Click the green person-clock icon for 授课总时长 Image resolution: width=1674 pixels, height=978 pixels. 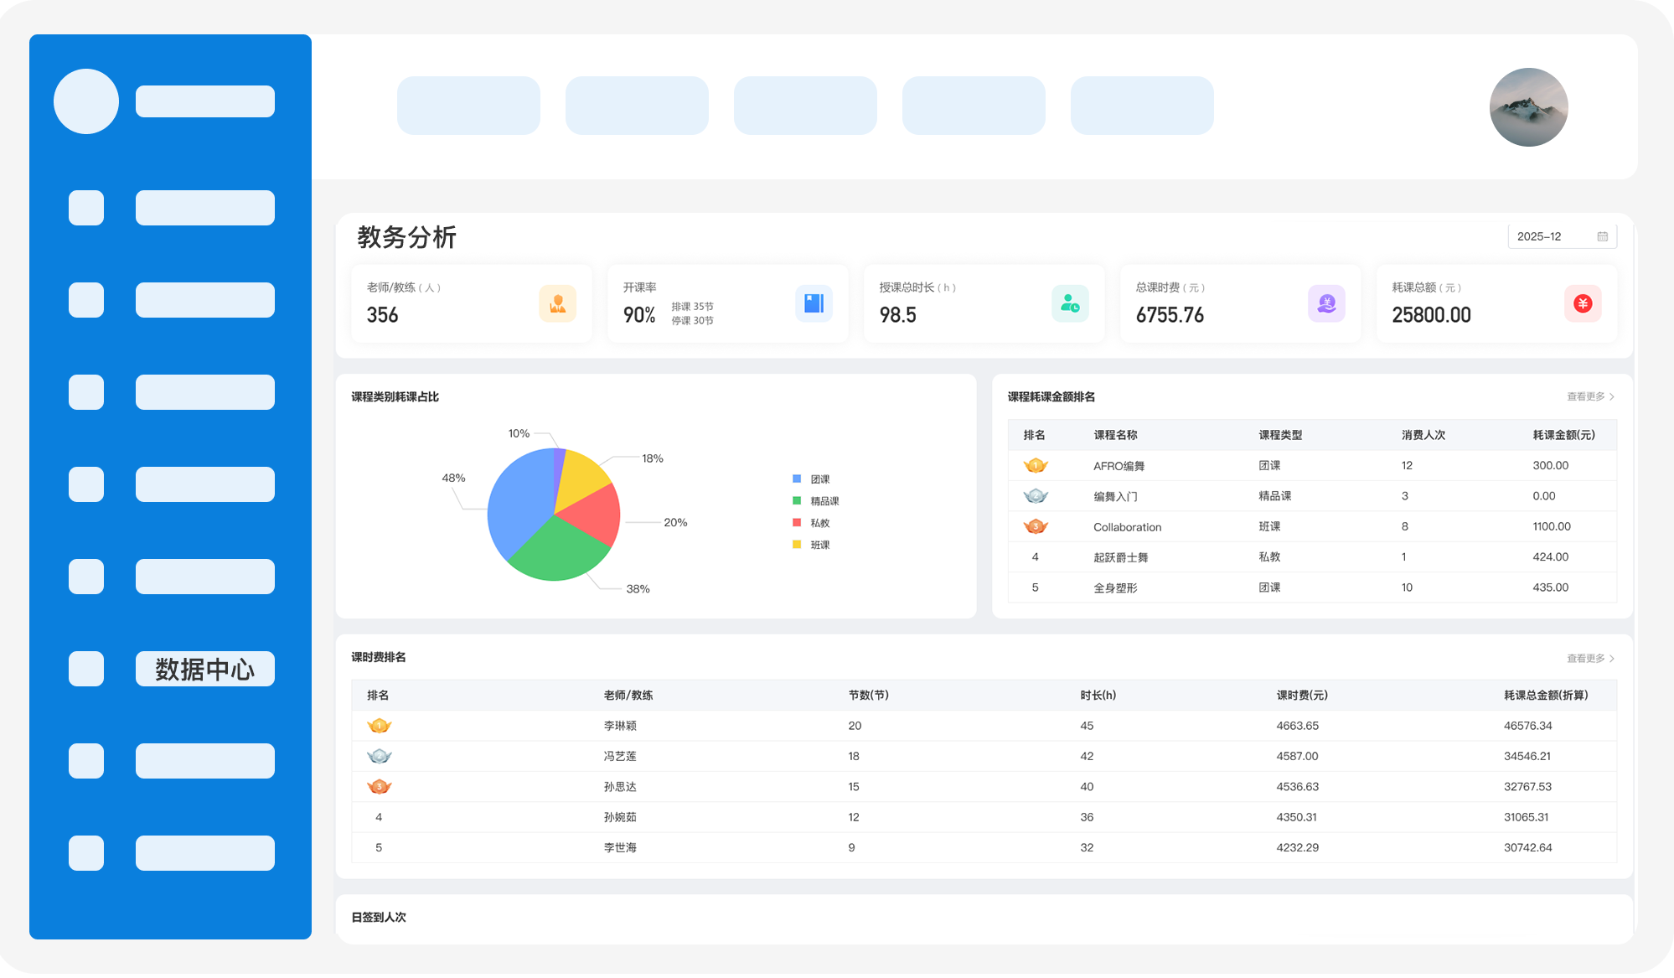tap(1070, 303)
